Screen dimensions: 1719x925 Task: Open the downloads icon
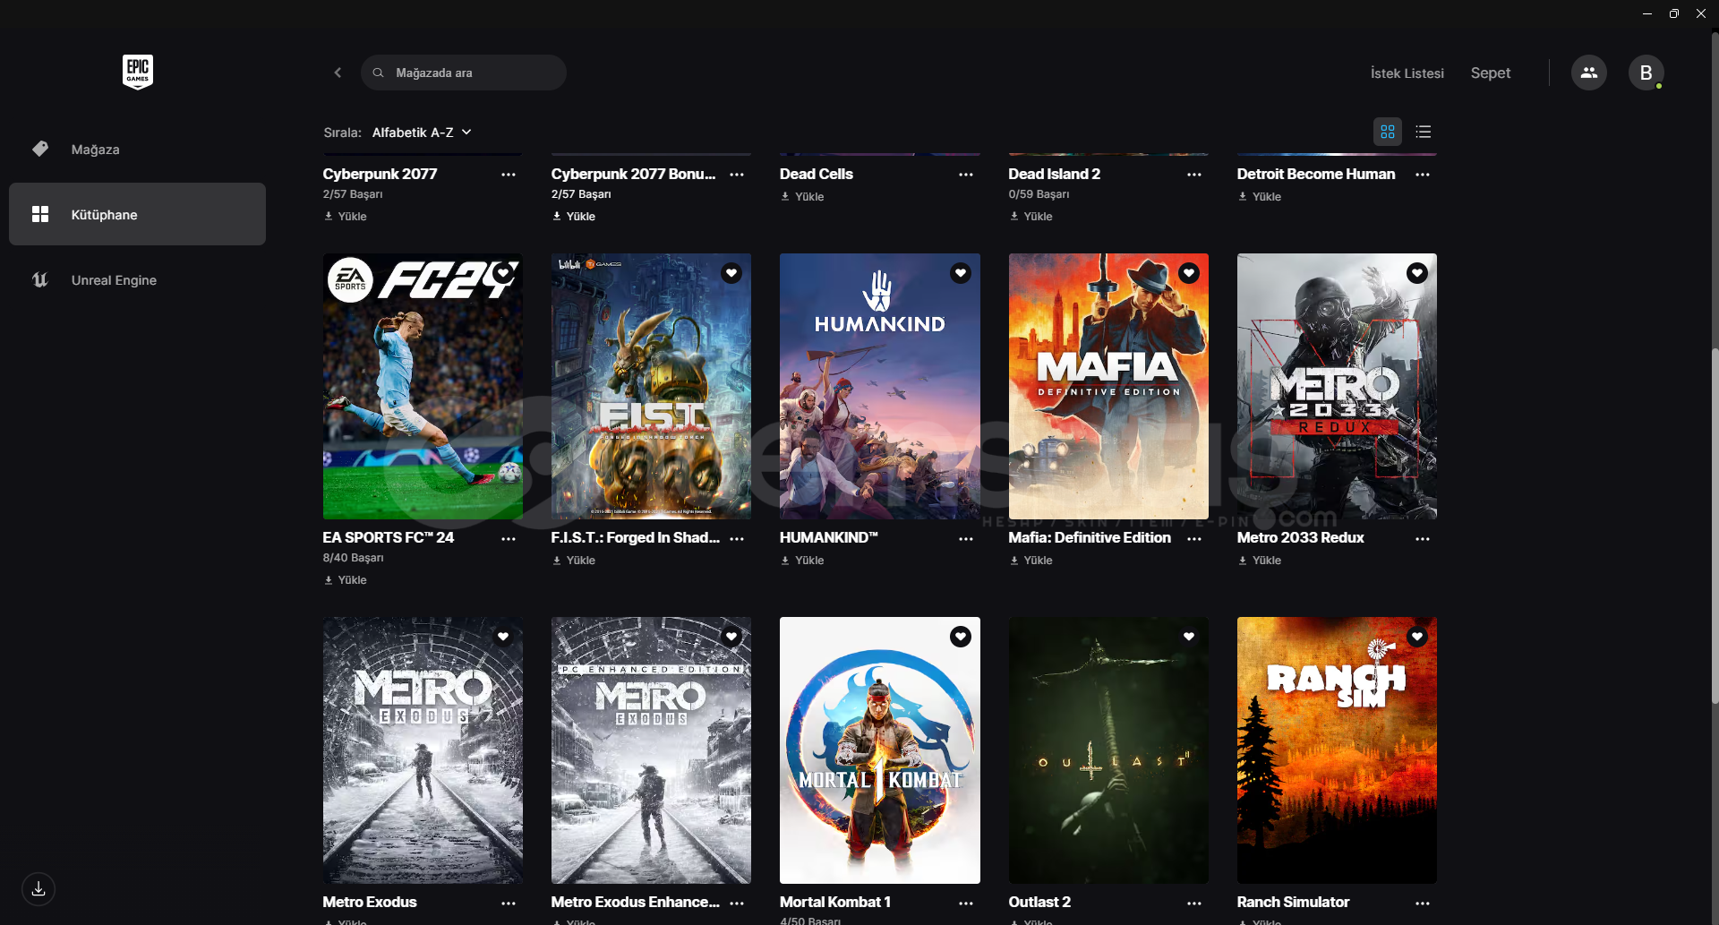pyautogui.click(x=38, y=889)
